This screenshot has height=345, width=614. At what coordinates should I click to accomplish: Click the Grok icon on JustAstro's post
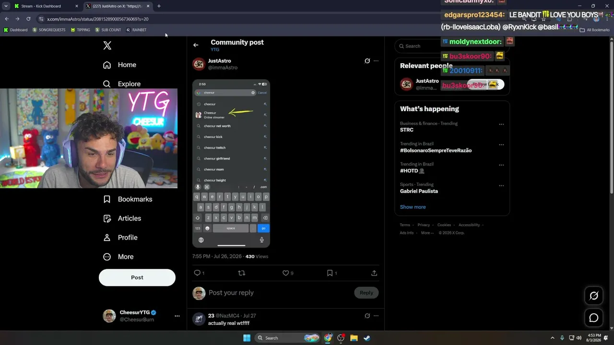(x=367, y=61)
